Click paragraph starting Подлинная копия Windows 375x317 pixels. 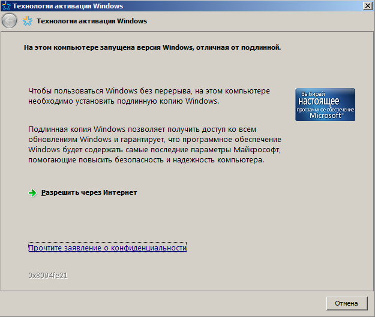155,144
